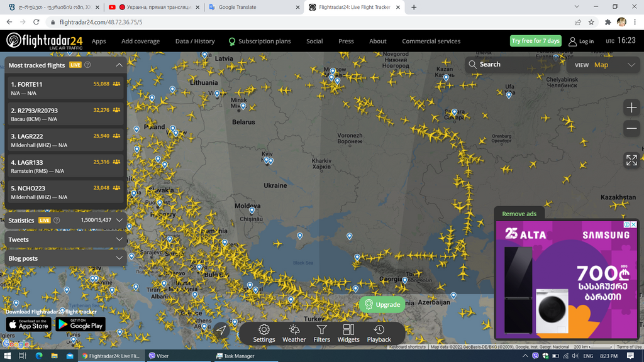Click the flight Search field
644x362 pixels.
tap(513, 65)
